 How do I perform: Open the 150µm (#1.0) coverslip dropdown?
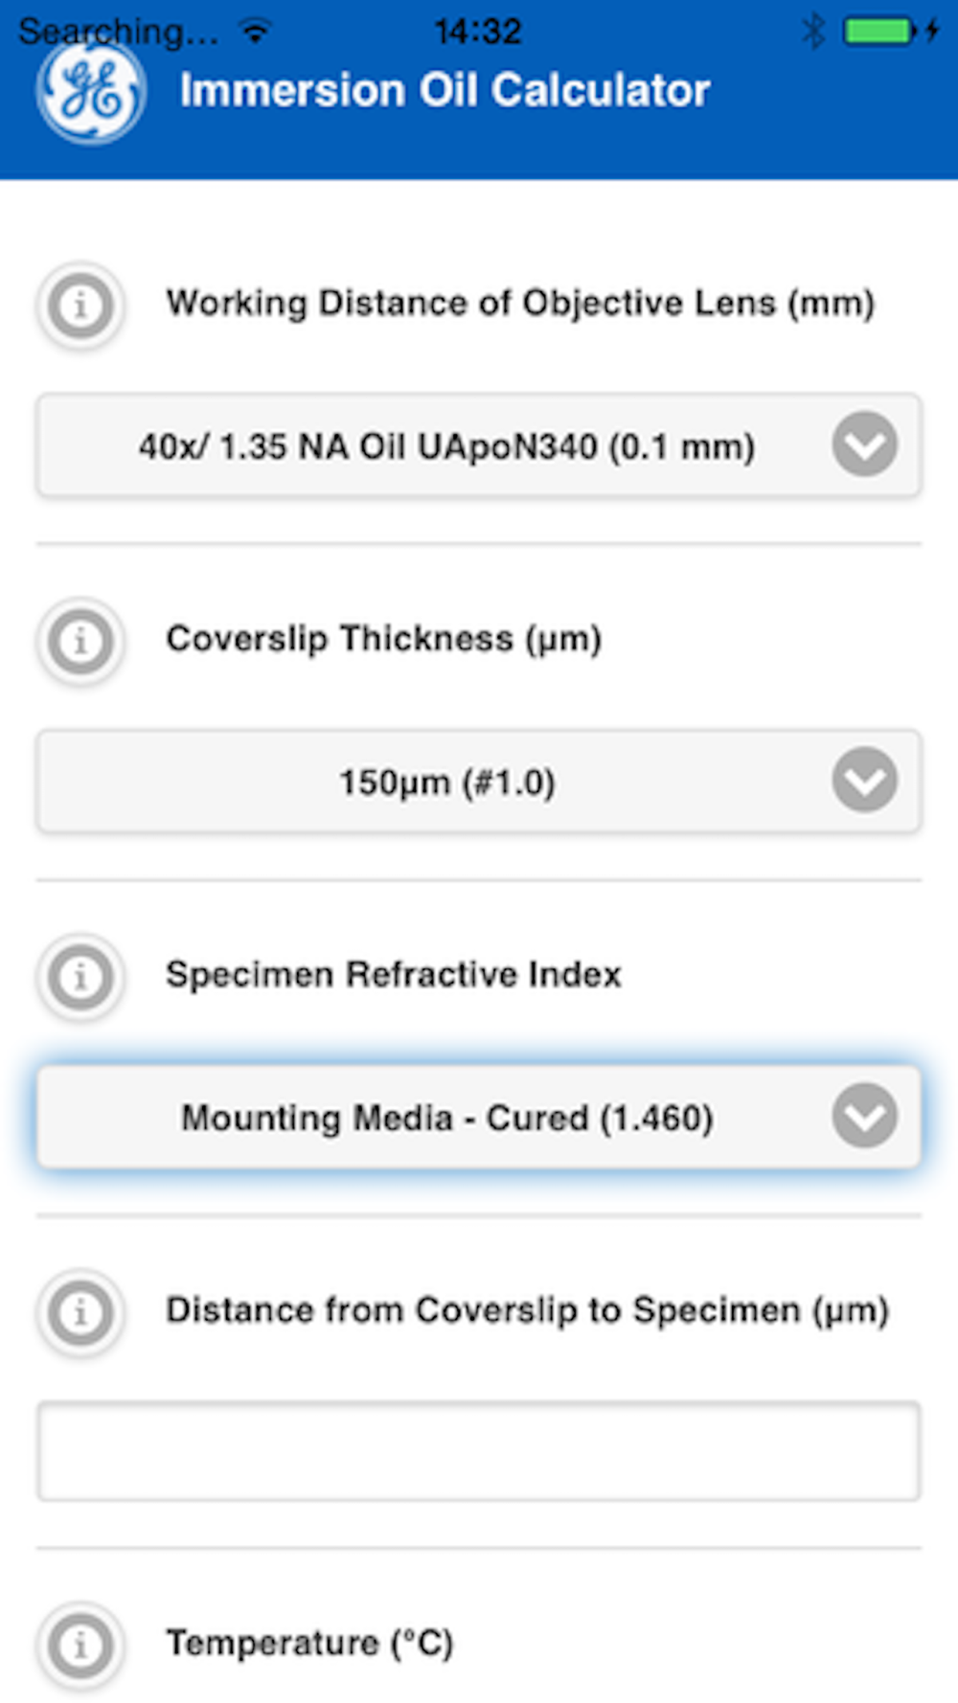[x=479, y=781]
